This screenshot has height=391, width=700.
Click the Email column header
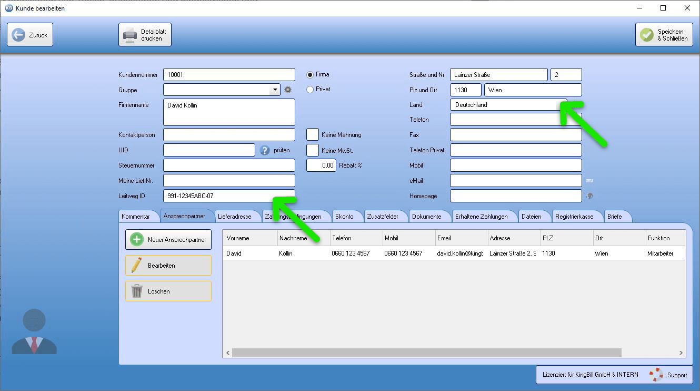462,238
